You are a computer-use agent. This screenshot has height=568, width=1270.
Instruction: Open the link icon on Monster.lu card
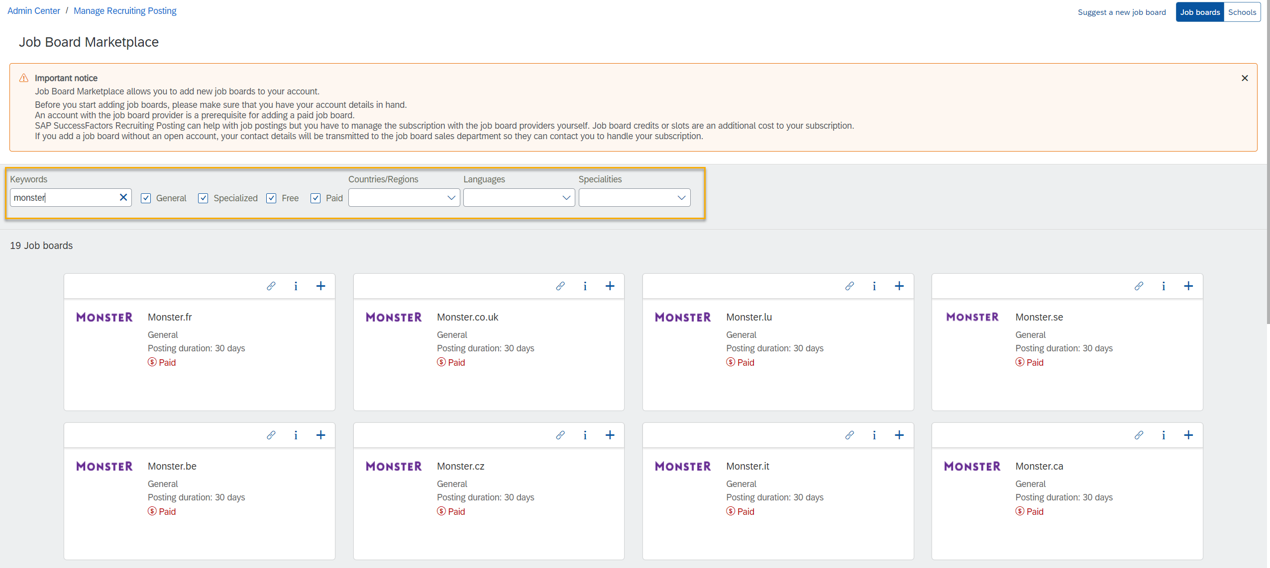(x=849, y=286)
